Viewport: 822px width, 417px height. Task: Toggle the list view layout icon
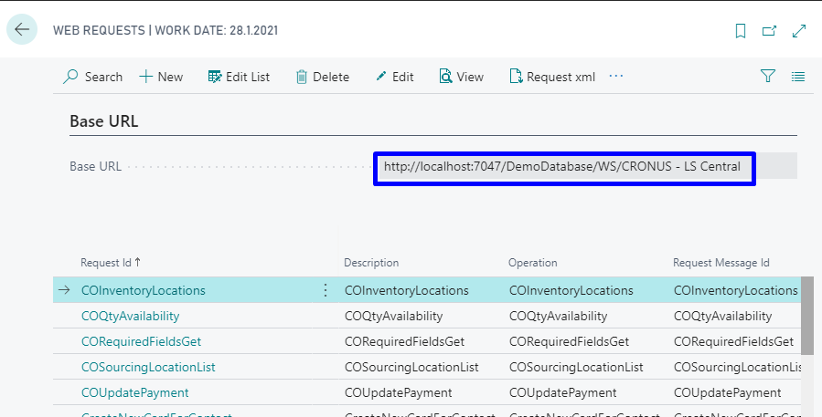coord(798,77)
